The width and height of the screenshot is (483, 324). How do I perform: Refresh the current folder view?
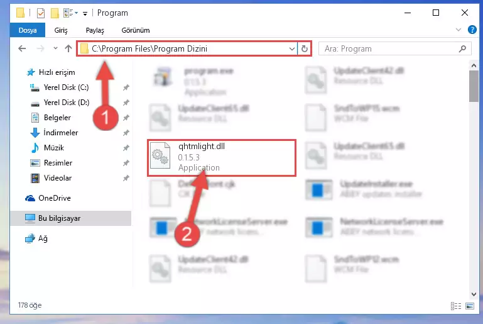[305, 48]
